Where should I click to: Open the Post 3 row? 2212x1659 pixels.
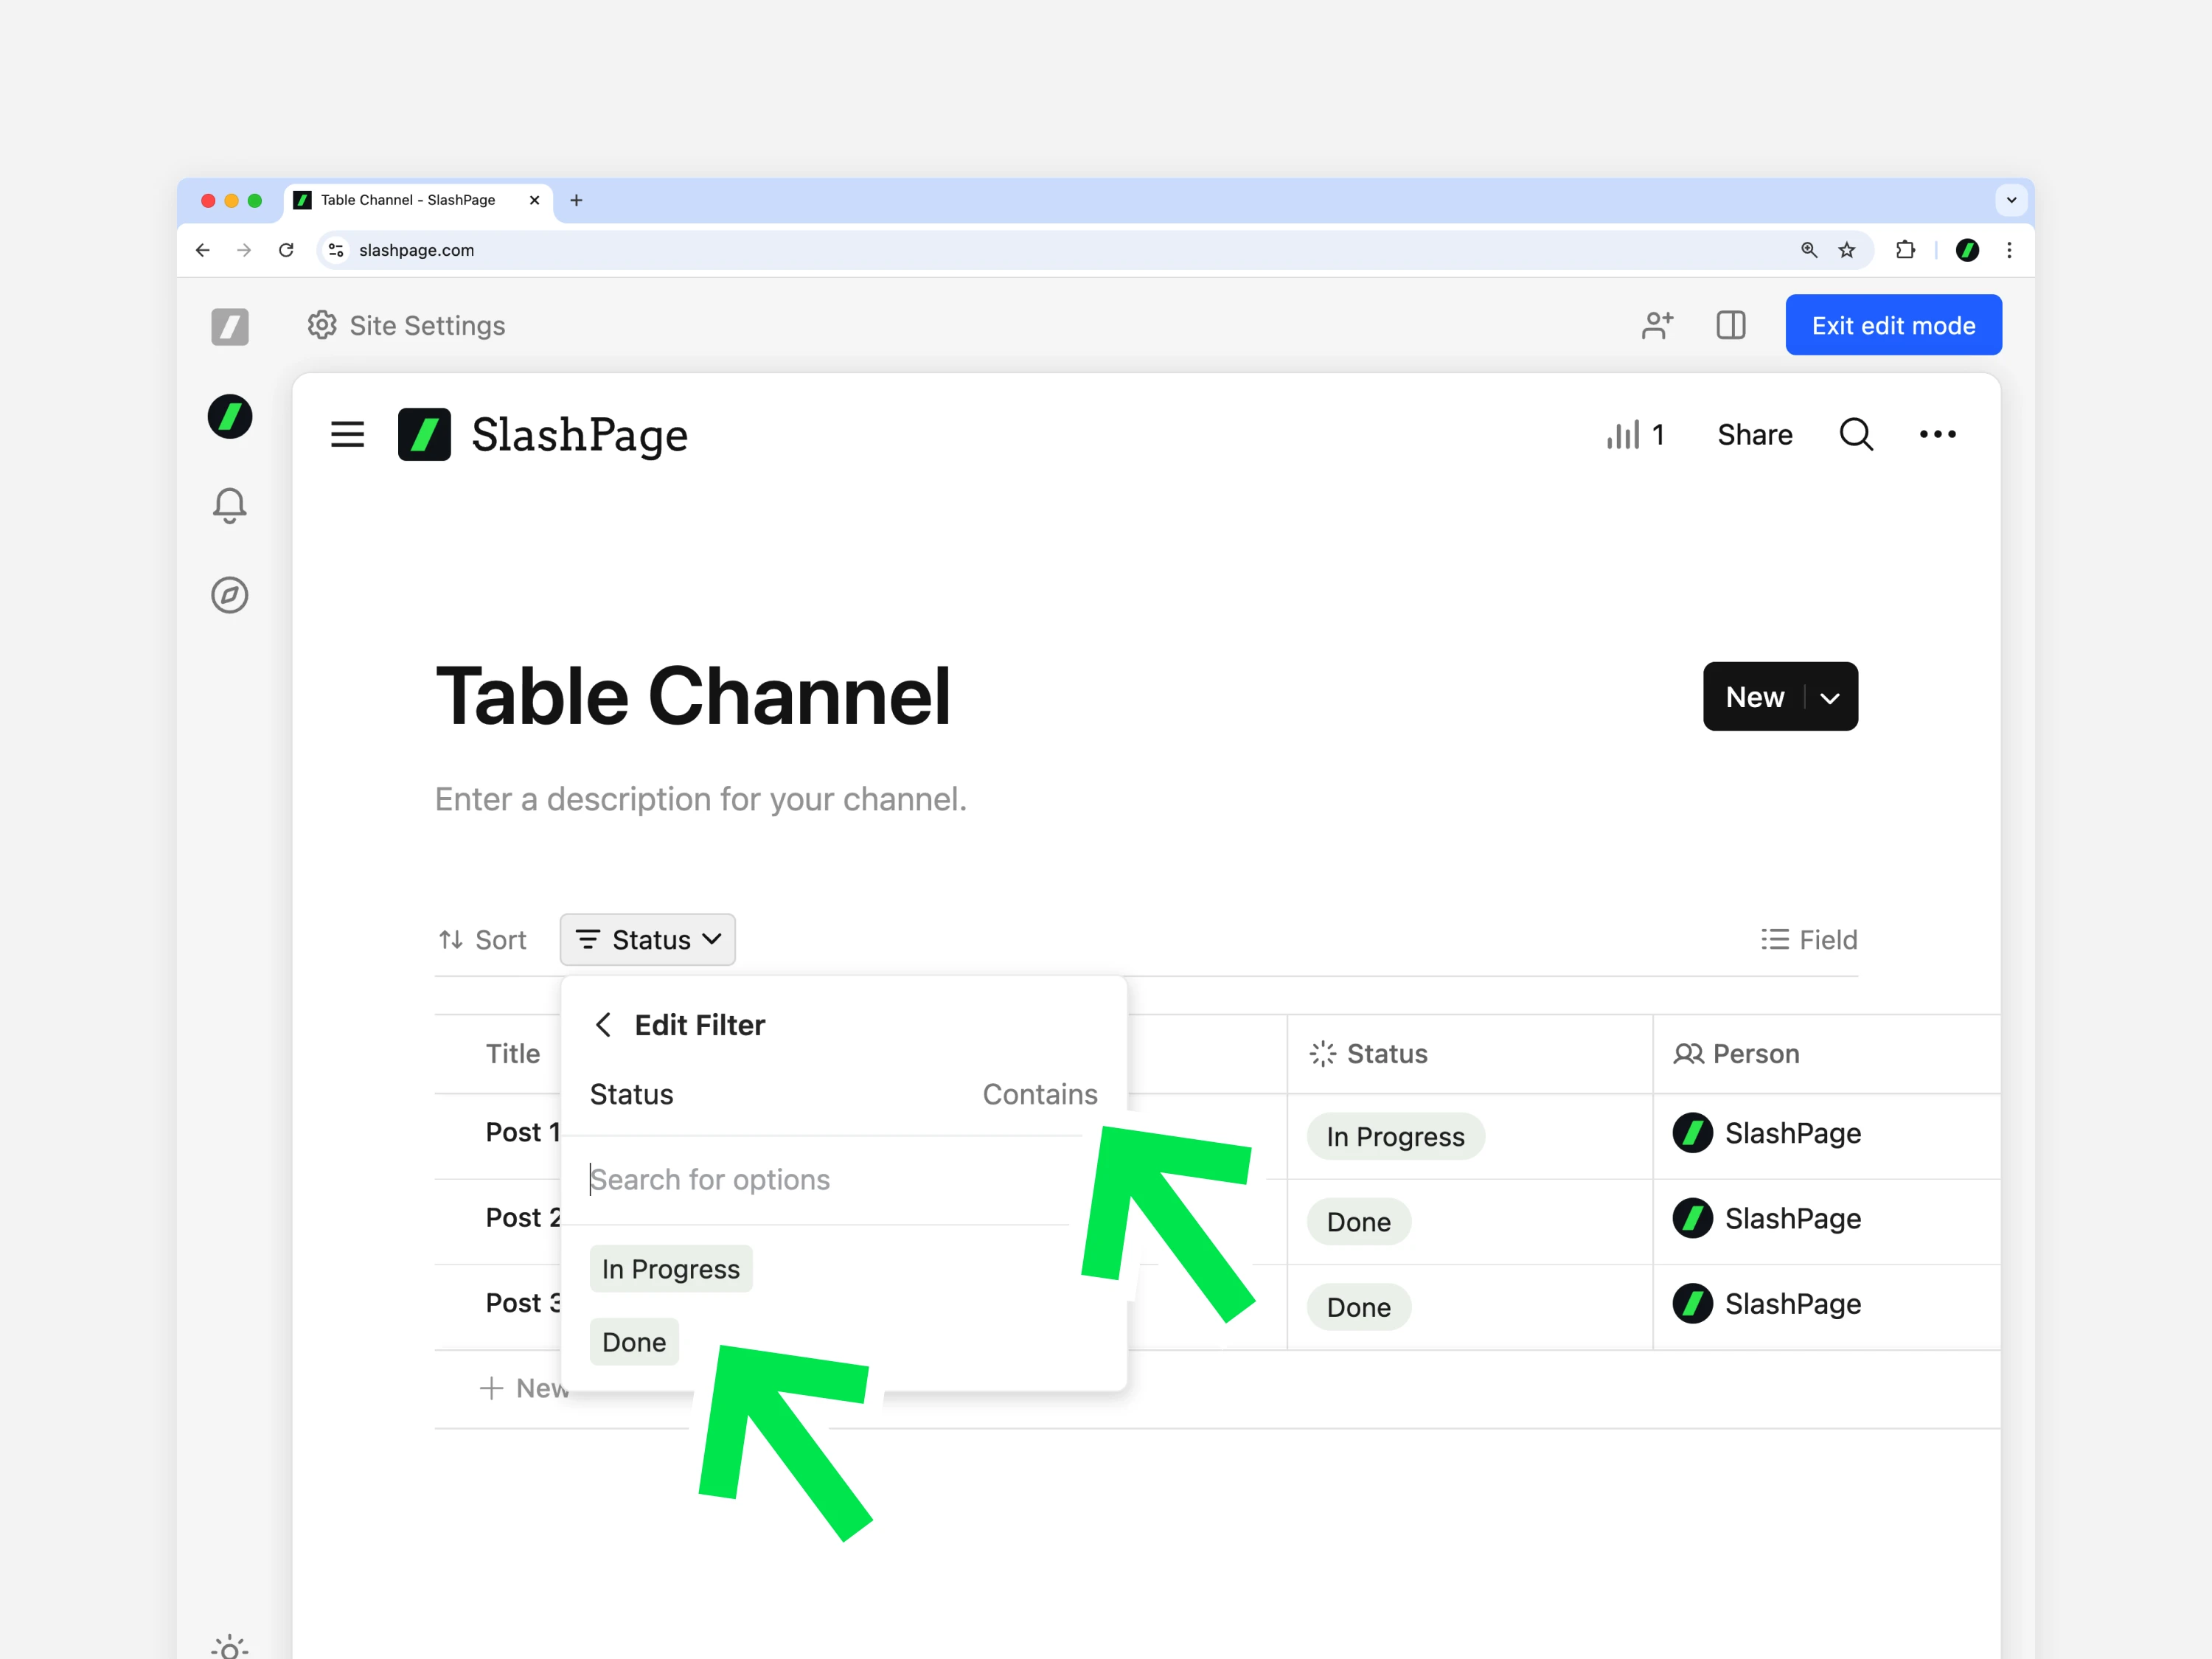(521, 1302)
